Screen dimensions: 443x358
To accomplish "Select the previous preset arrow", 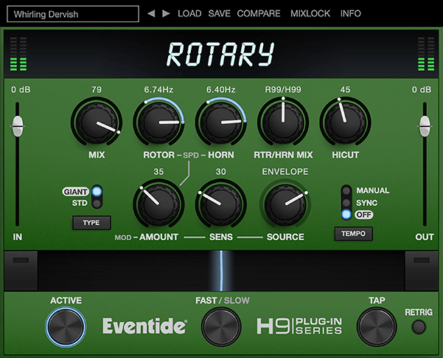I will click(x=151, y=13).
